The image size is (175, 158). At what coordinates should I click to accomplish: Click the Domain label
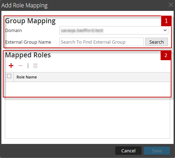(13, 30)
